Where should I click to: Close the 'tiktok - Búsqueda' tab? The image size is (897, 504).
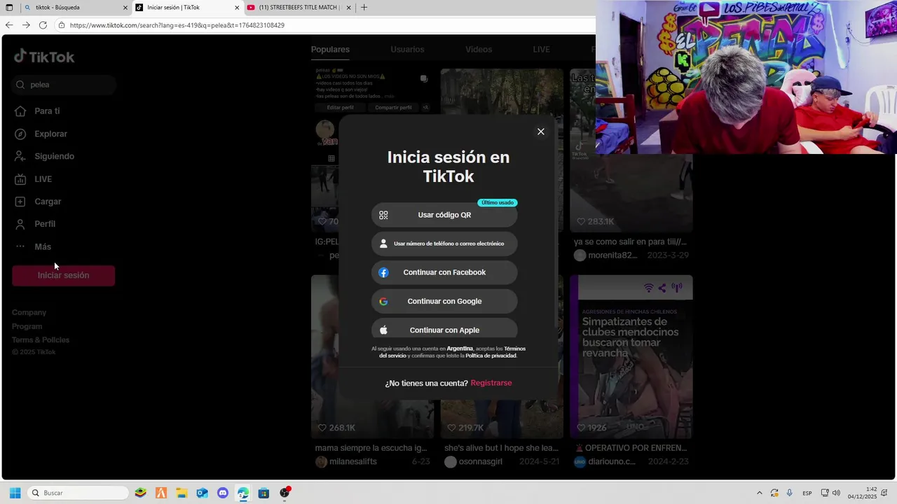click(x=125, y=8)
